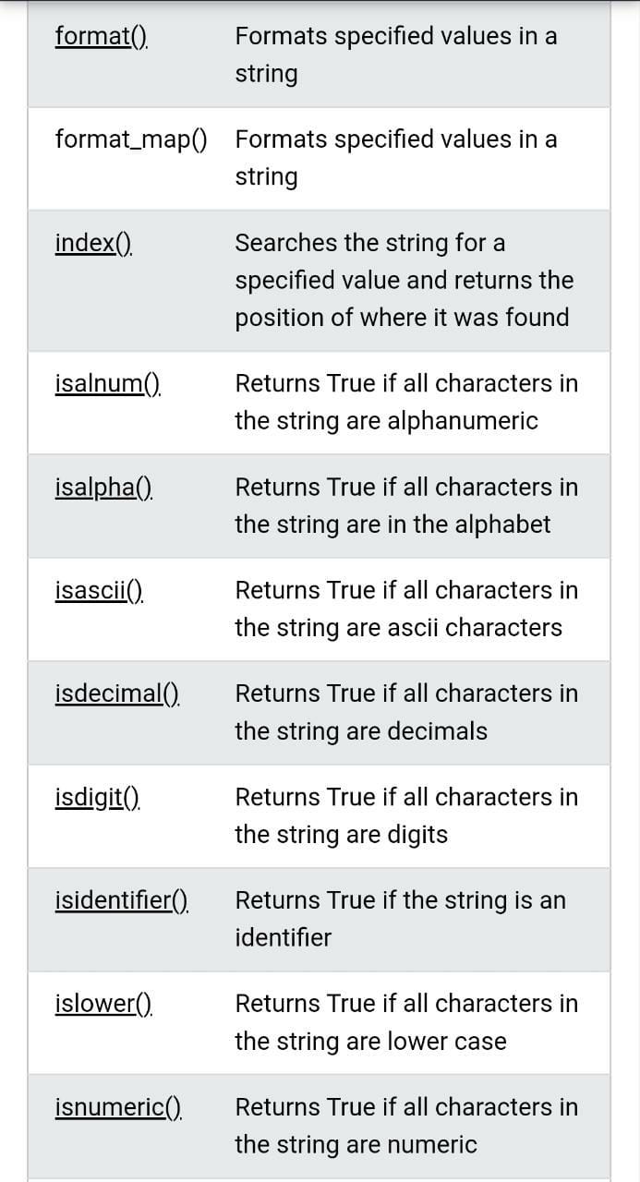Click the description of index() method
Viewport: 640px width, 1182px height.
(404, 280)
